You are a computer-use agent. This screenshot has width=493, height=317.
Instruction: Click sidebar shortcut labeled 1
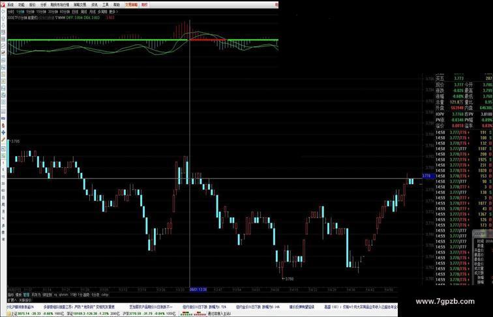[3, 163]
